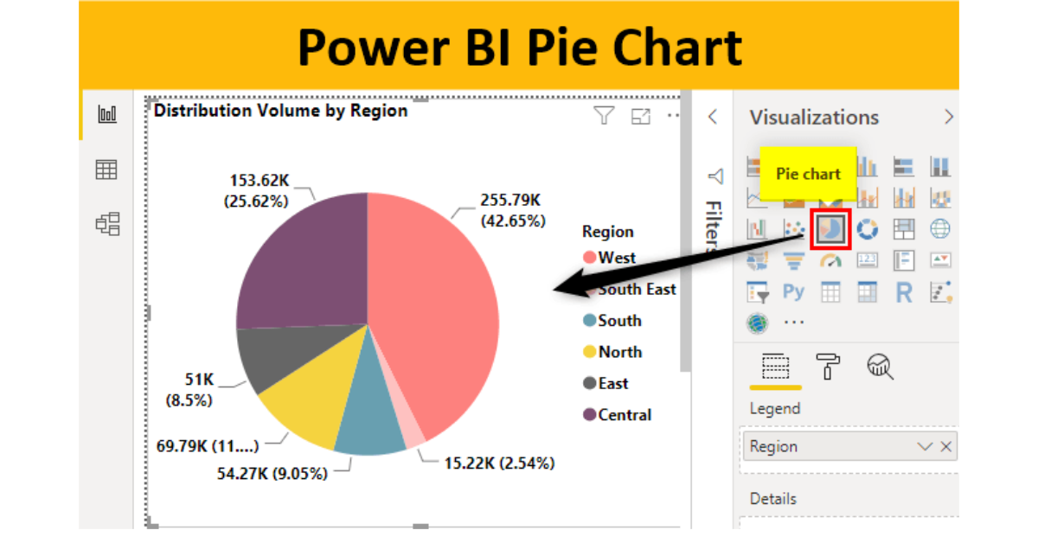Select the KPI visualization
This screenshot has height=543, width=1038.
click(940, 259)
